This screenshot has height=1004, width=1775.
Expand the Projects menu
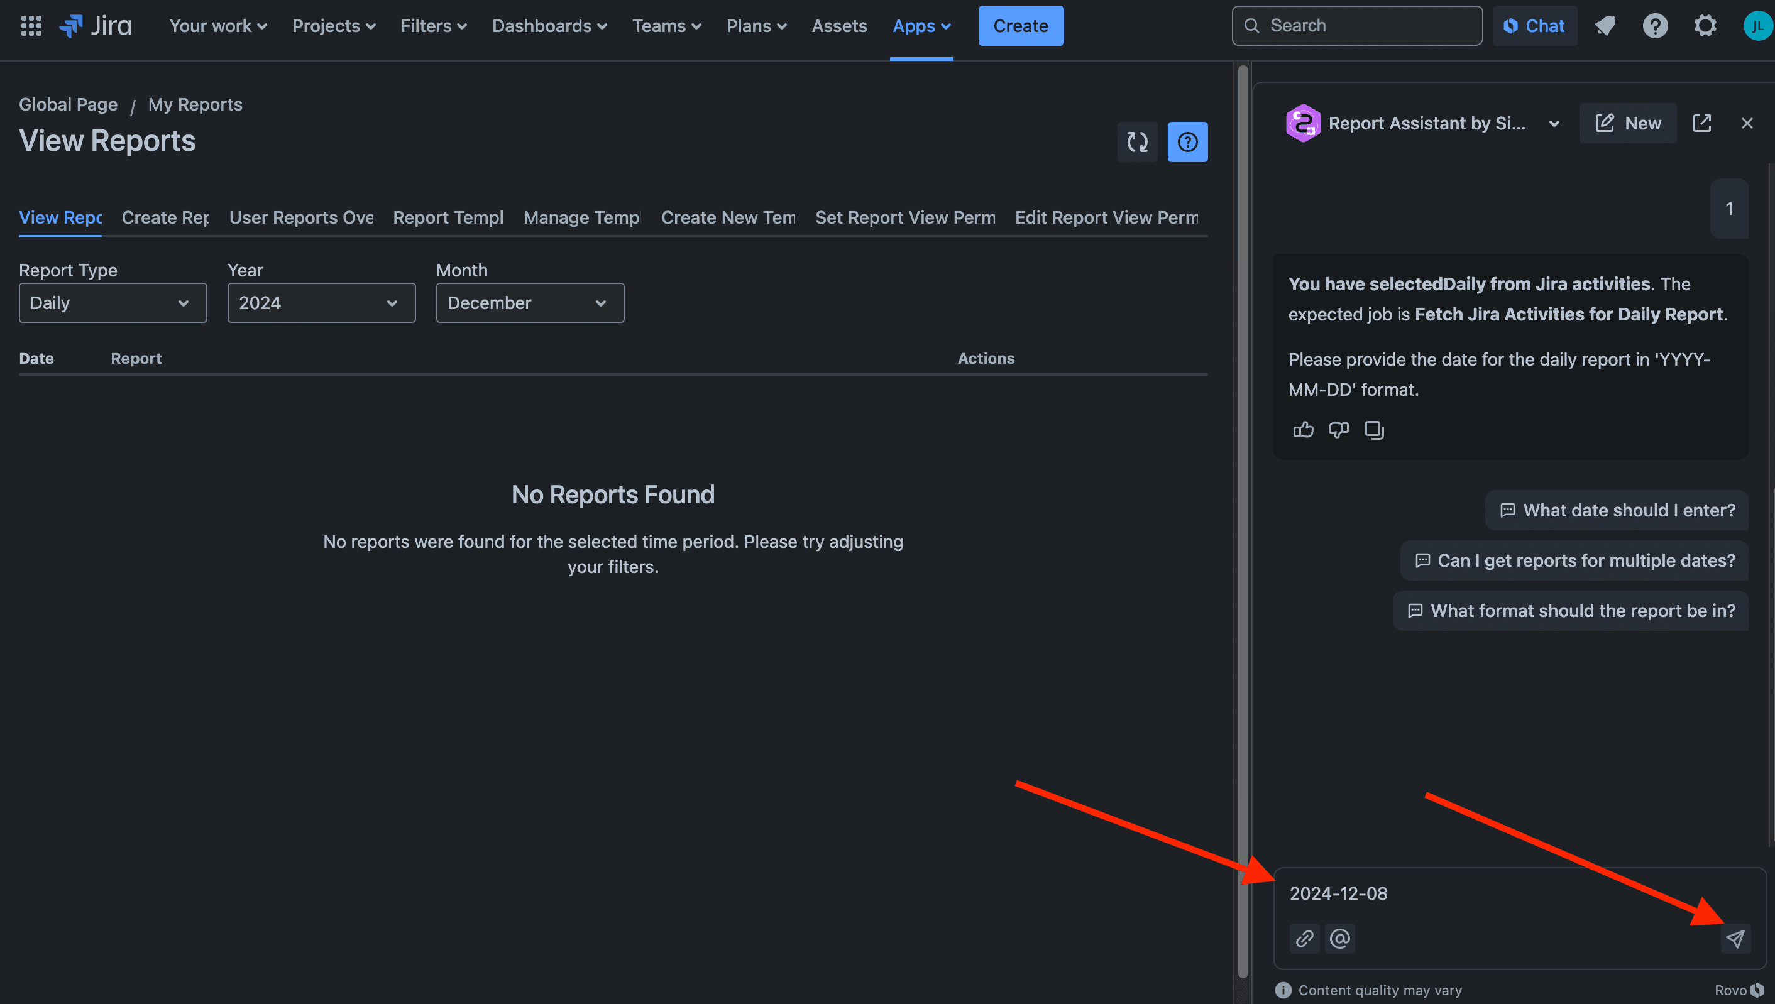point(334,26)
